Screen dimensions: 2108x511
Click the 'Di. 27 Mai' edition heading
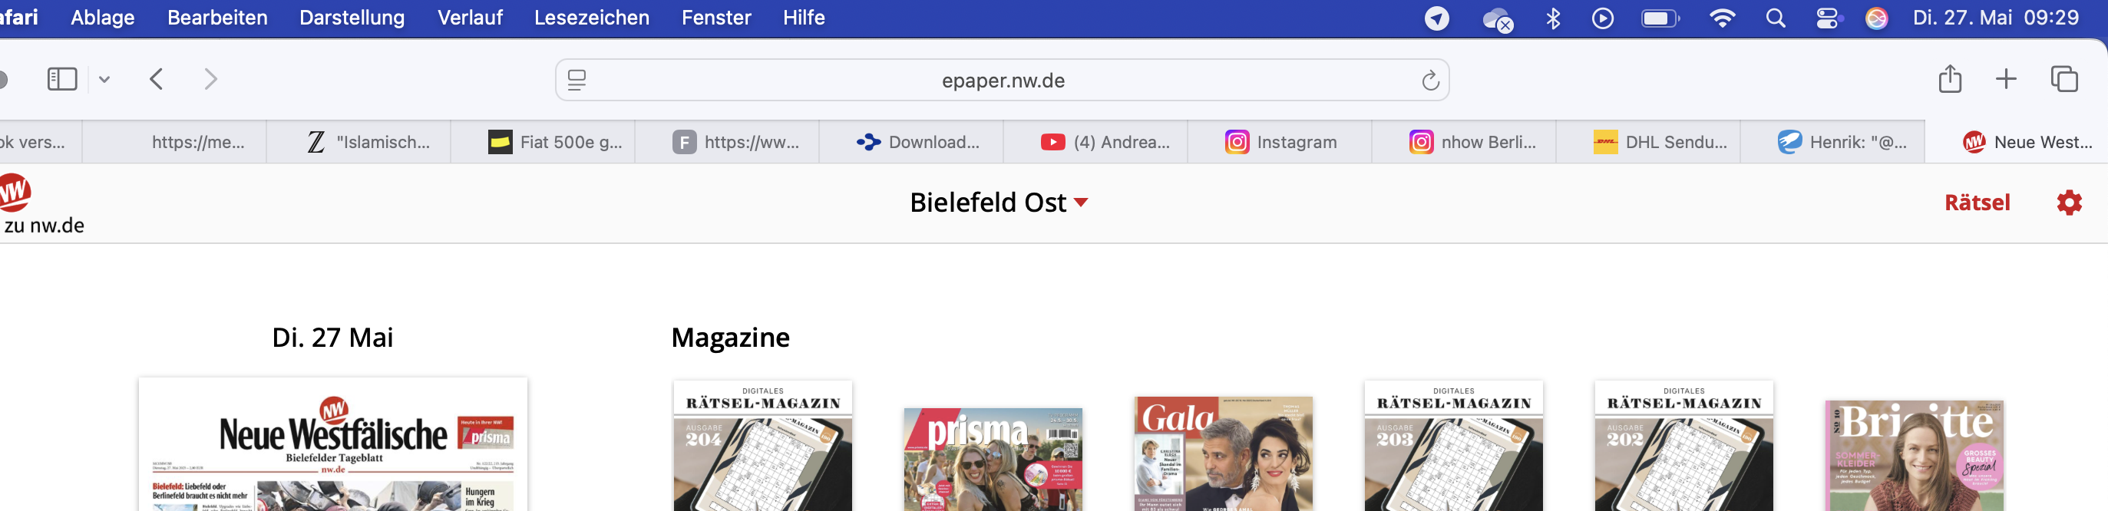(332, 338)
